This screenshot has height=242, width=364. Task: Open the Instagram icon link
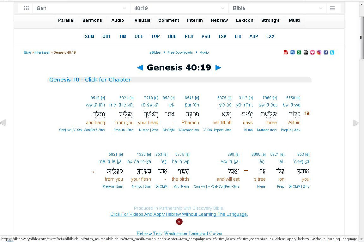pos(319,52)
